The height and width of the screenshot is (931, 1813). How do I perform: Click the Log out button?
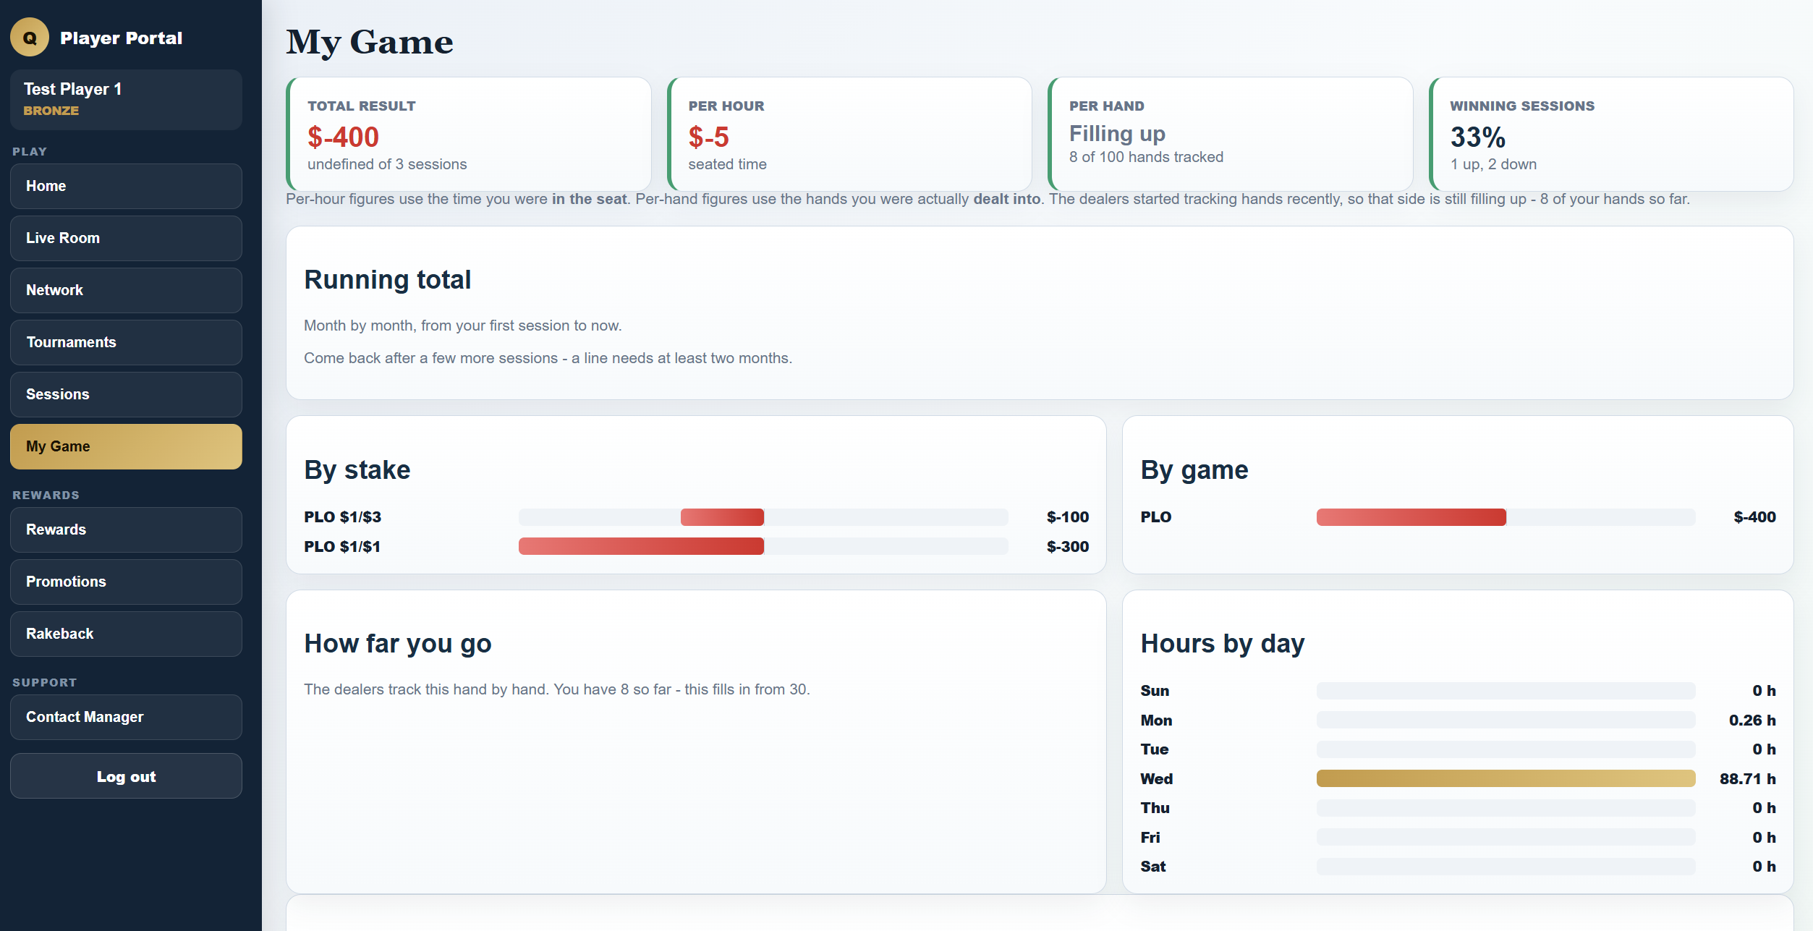point(126,776)
